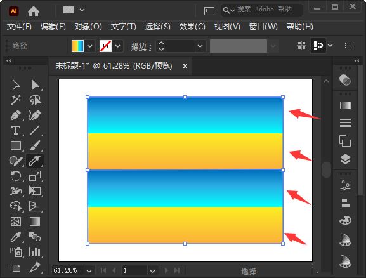366x278 pixels.
Task: Select the Mesh tool
Action: [x=16, y=222]
